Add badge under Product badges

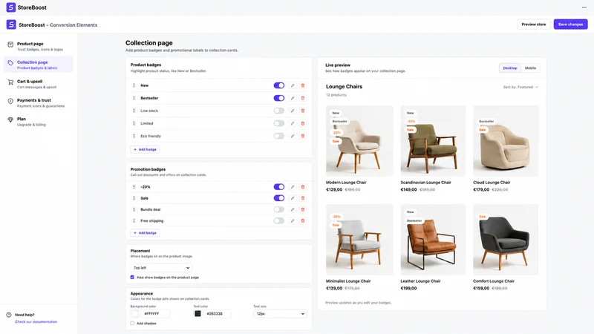pyautogui.click(x=145, y=150)
